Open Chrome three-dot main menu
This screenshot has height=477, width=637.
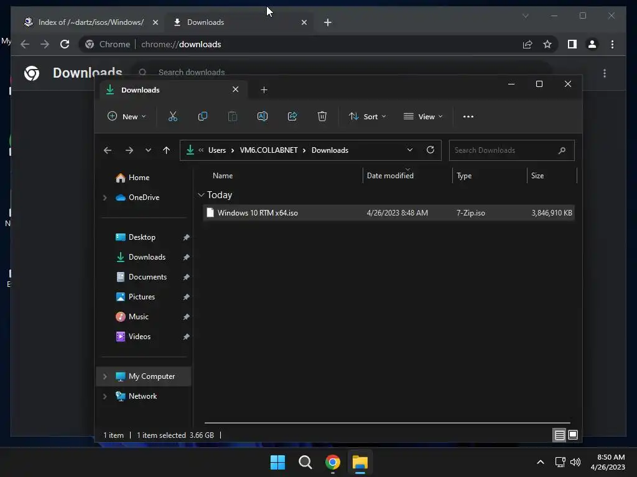pos(612,44)
